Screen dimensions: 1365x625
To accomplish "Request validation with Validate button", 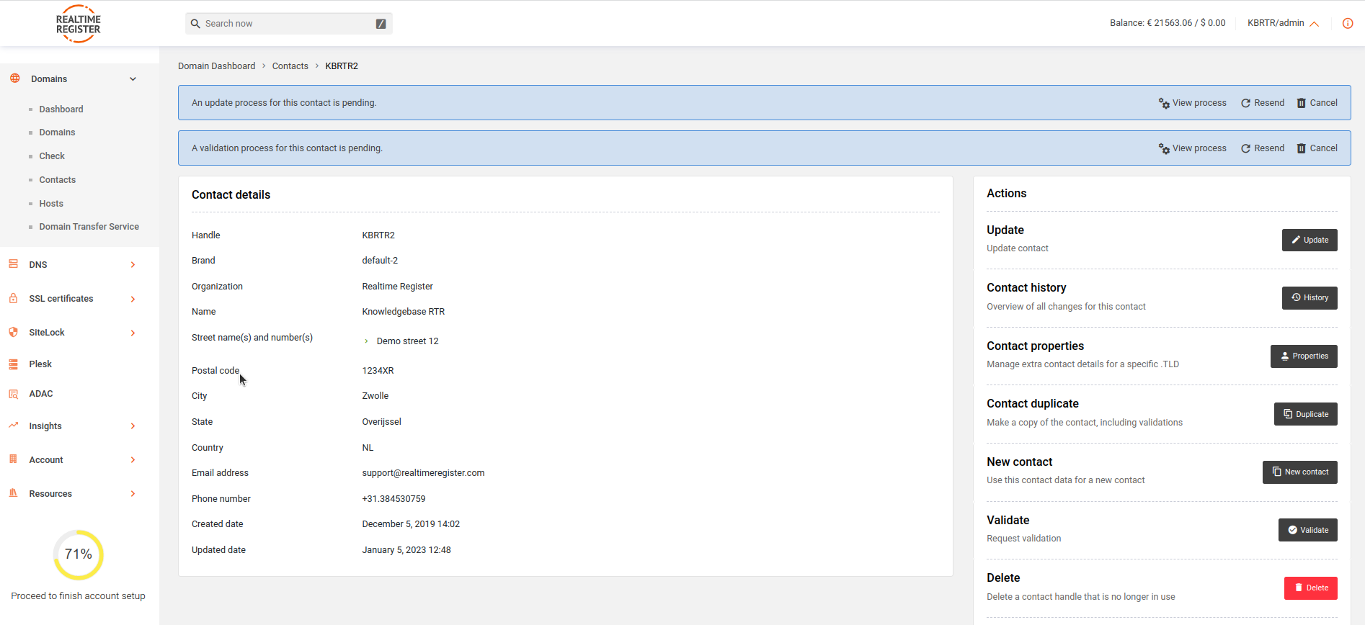I will [1308, 530].
